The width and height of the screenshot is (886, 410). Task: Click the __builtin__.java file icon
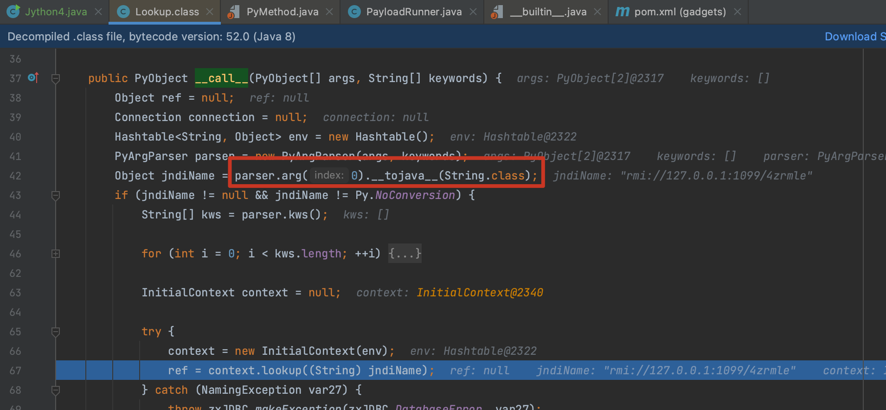pyautogui.click(x=497, y=12)
